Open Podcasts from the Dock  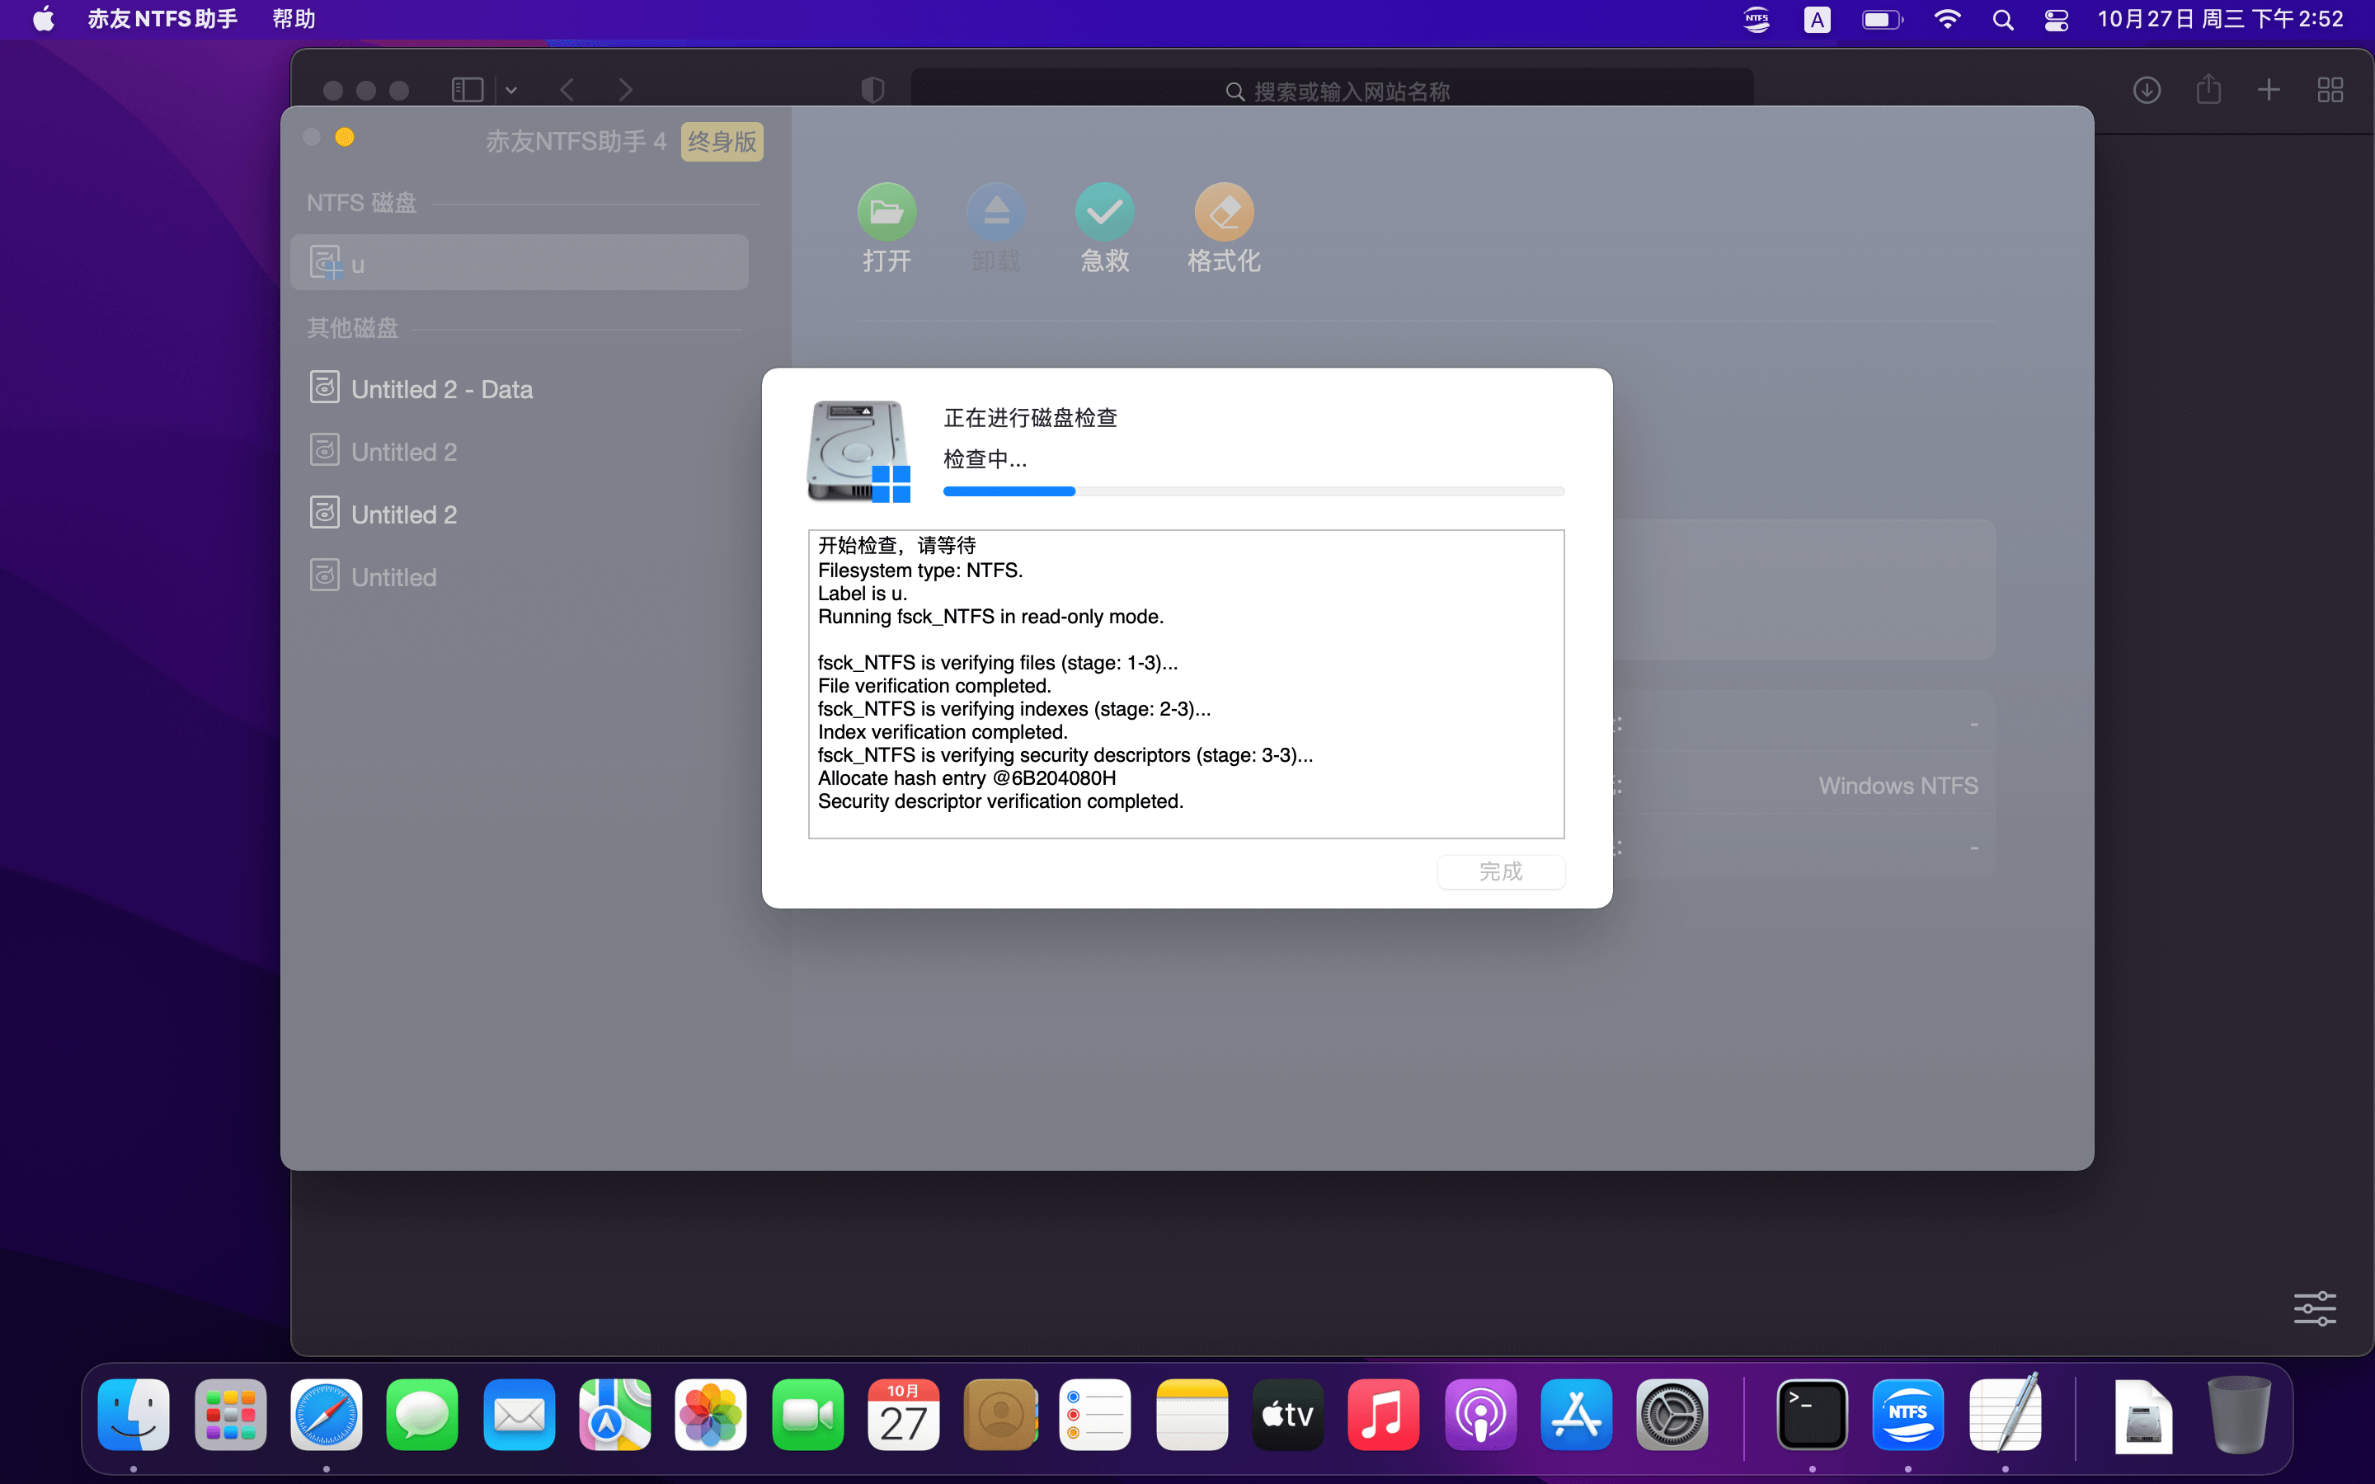[1480, 1414]
